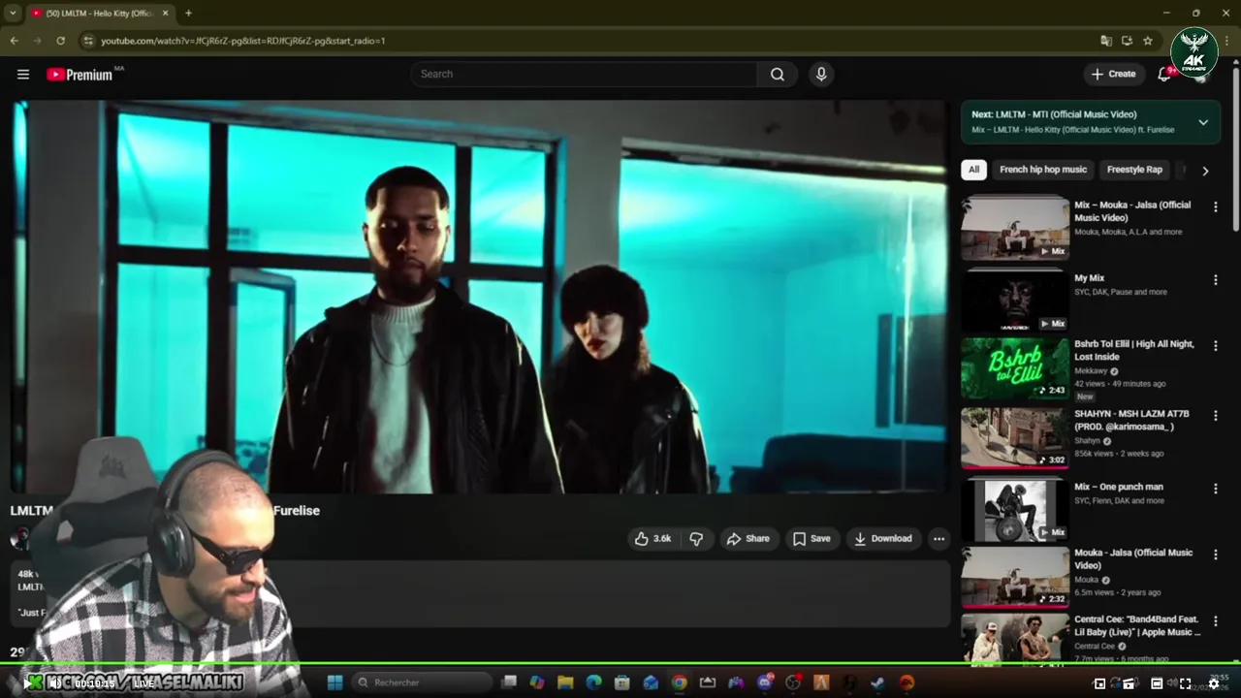Reload the current browser page

click(60, 41)
